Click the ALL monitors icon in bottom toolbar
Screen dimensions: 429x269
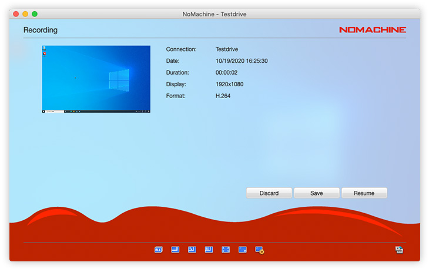[158, 250]
